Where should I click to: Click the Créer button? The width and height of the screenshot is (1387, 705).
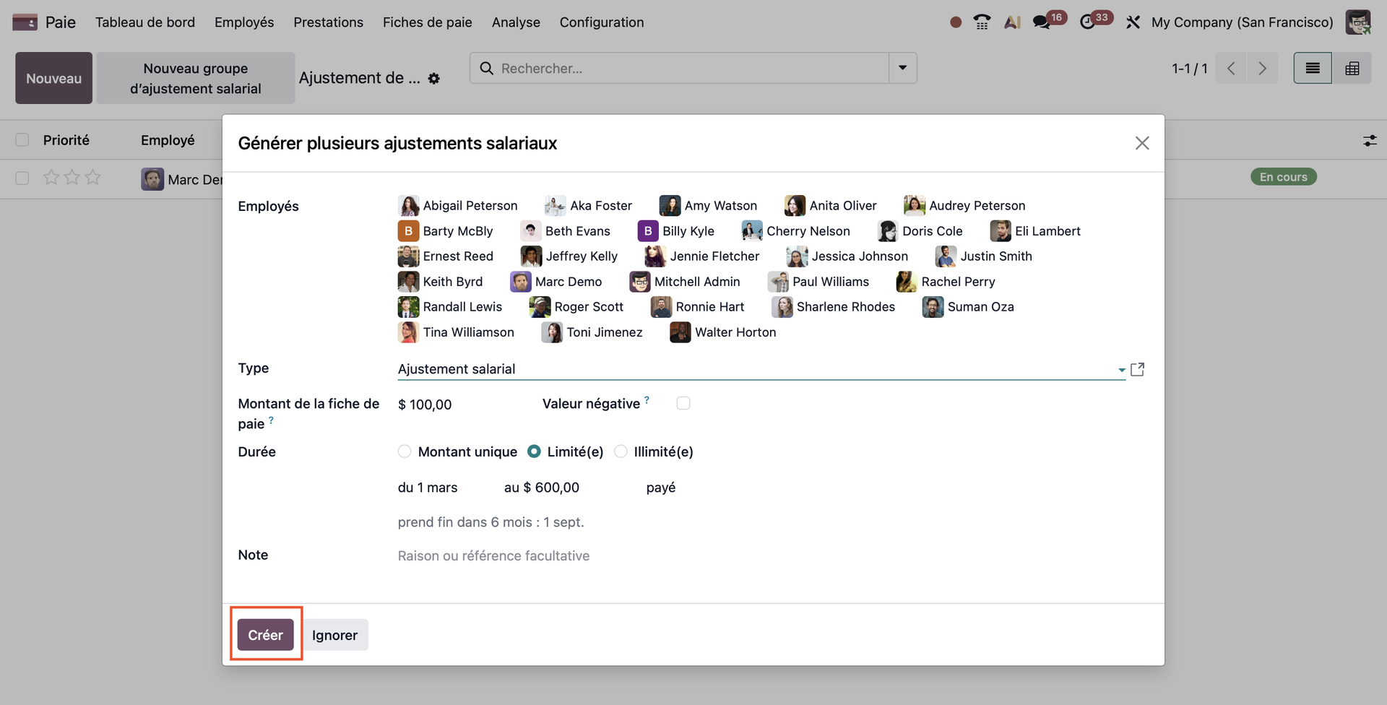click(x=265, y=635)
